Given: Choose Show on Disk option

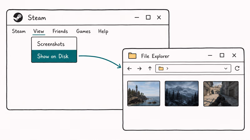Looking at the screenshot, I should [54, 56].
